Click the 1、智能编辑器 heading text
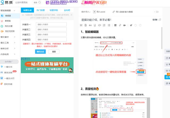 90,32
